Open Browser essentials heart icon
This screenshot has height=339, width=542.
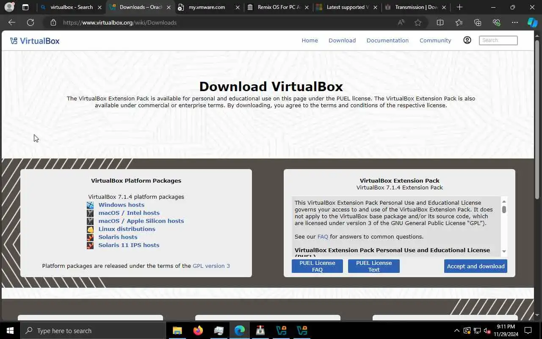pyautogui.click(x=496, y=22)
